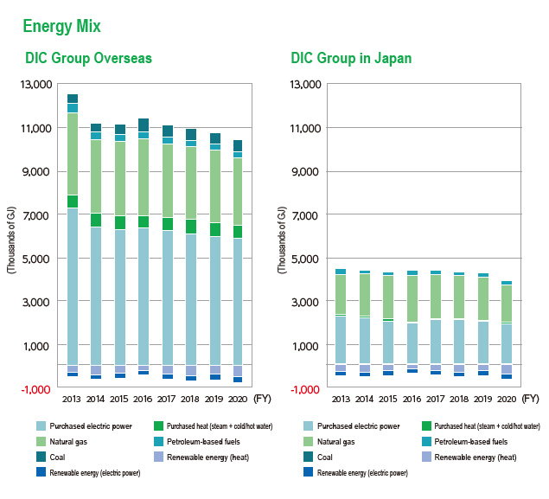Click the 2019 bar in the Japan chart
The image size is (549, 499).
pyautogui.click(x=483, y=324)
